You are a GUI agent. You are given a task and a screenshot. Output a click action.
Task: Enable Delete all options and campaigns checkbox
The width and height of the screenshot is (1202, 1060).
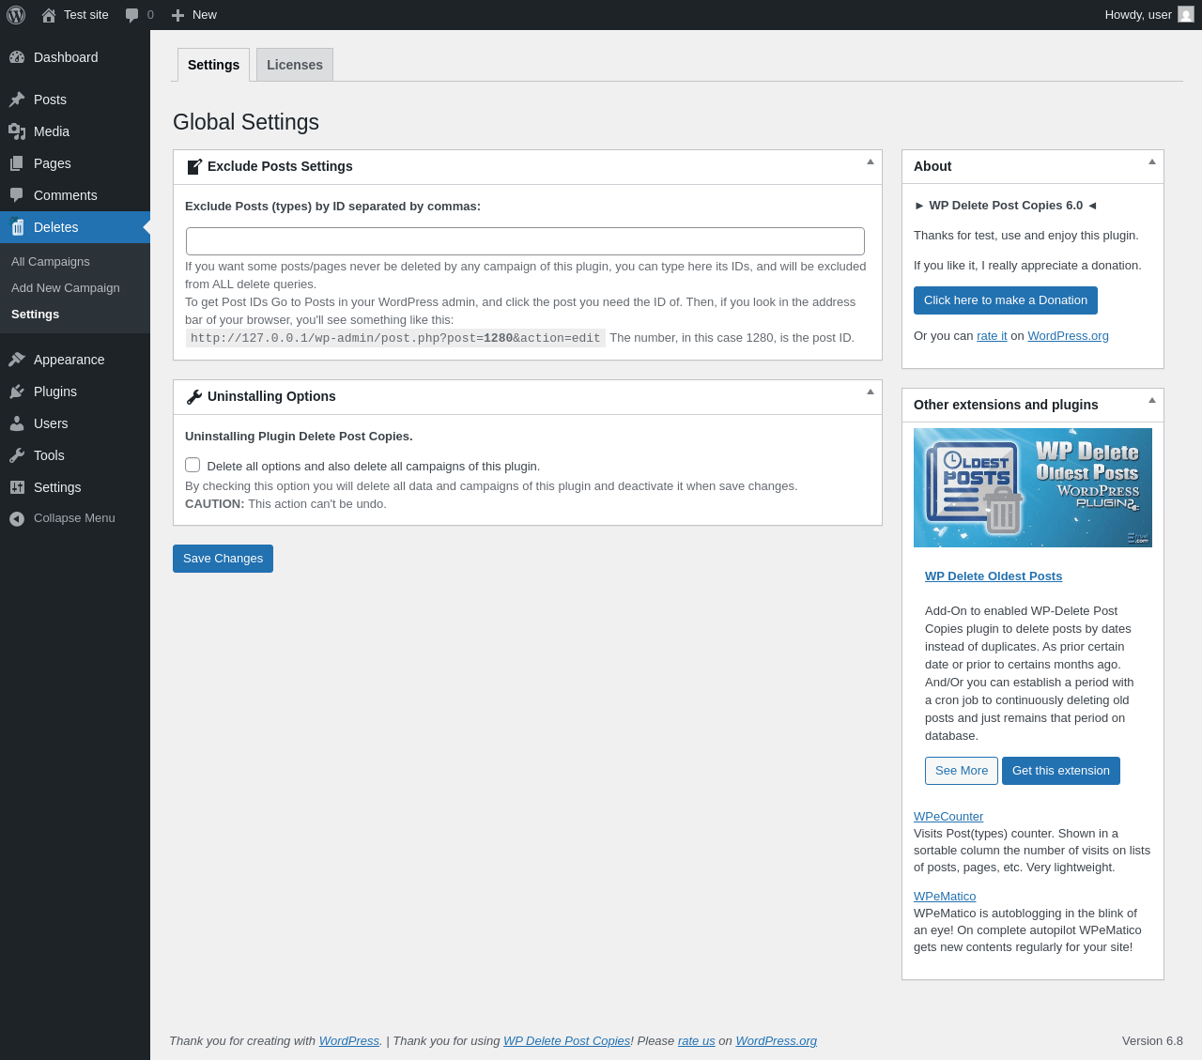click(x=193, y=465)
